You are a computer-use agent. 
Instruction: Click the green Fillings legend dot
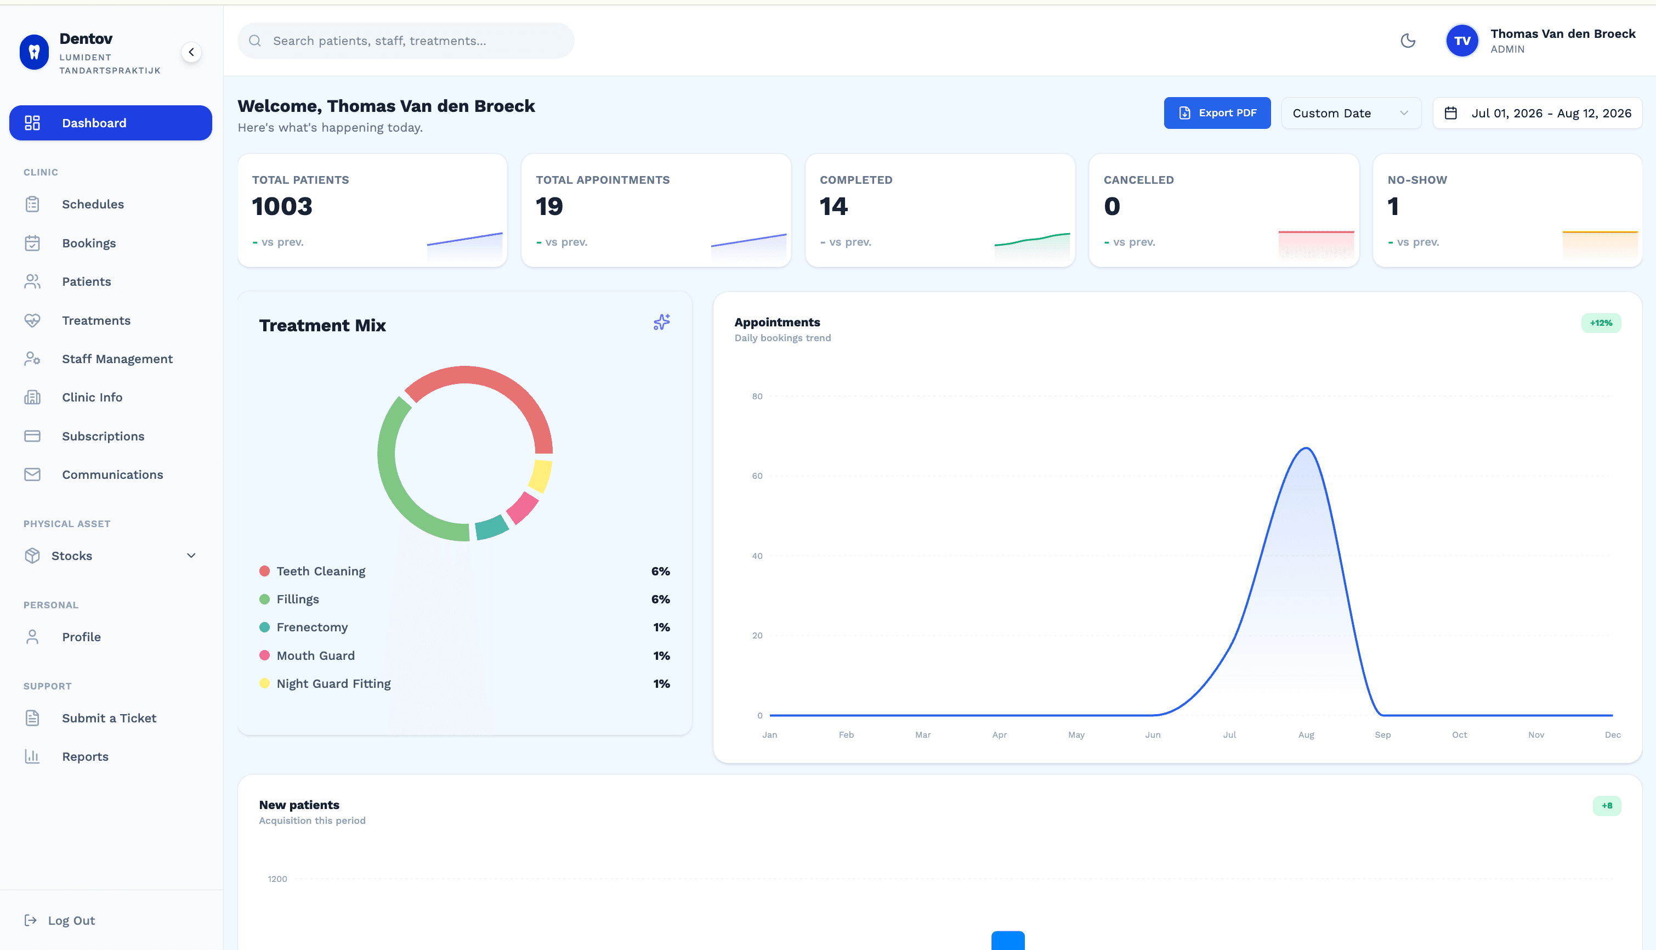point(264,599)
